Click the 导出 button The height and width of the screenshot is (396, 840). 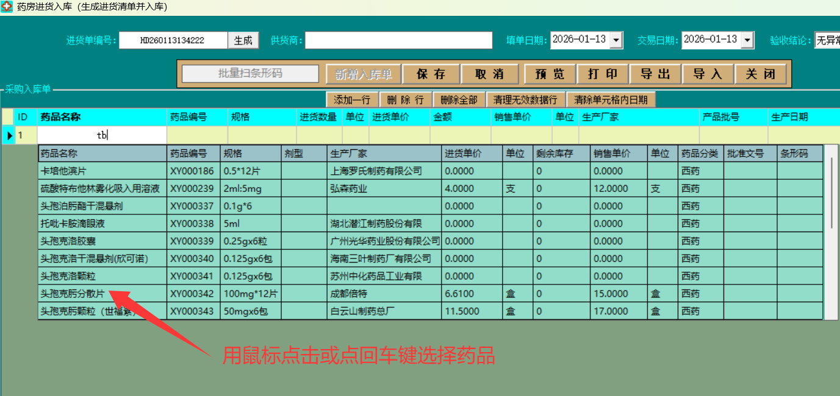coord(656,74)
